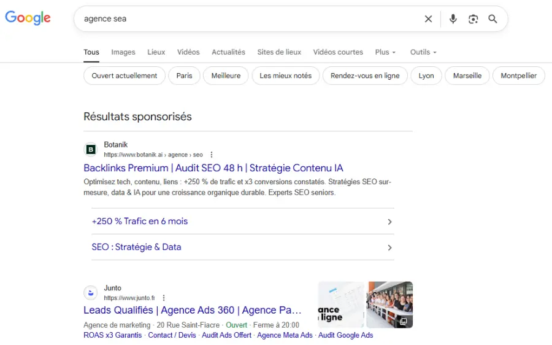
Task: Click the Junto favicon
Action: (x=91, y=293)
